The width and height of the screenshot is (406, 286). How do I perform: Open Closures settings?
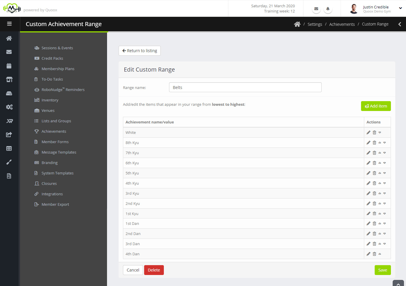49,183
